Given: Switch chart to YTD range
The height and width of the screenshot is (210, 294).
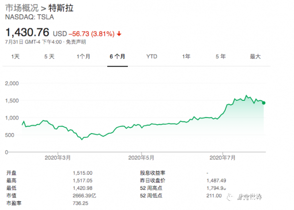Looking at the screenshot, I should click(152, 56).
